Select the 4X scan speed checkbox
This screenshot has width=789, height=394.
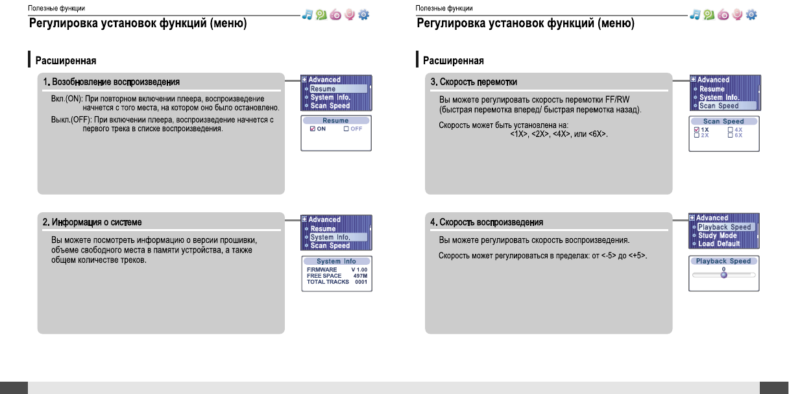[x=731, y=130]
